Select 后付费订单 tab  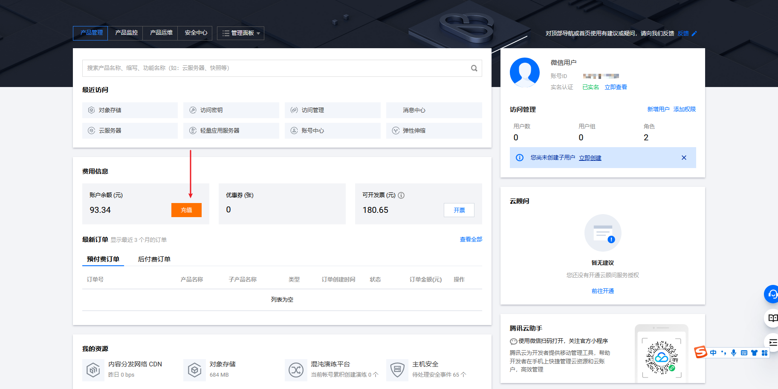click(x=154, y=259)
